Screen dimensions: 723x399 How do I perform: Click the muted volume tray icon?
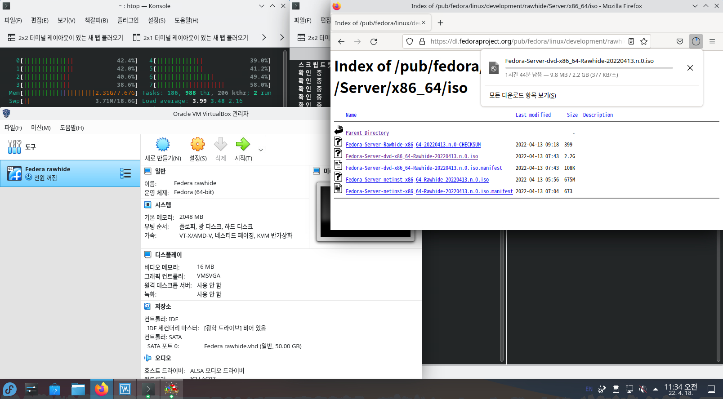[643, 389]
